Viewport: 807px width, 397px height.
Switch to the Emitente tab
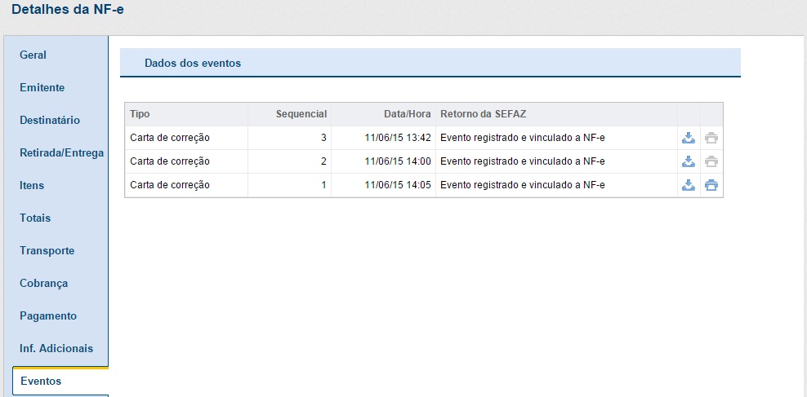42,88
